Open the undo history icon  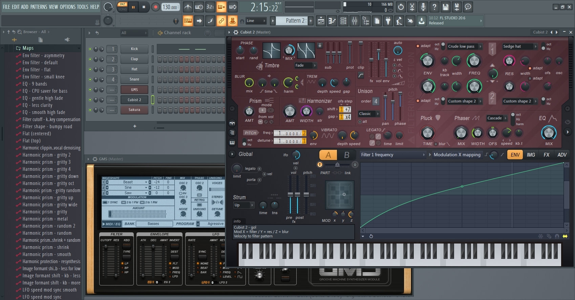(401, 7)
